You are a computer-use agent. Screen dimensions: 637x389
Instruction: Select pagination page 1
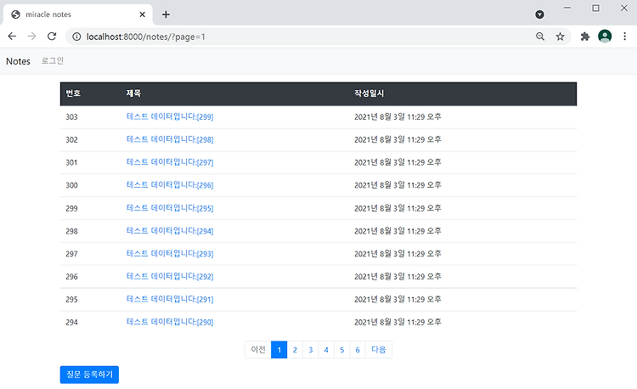[279, 350]
